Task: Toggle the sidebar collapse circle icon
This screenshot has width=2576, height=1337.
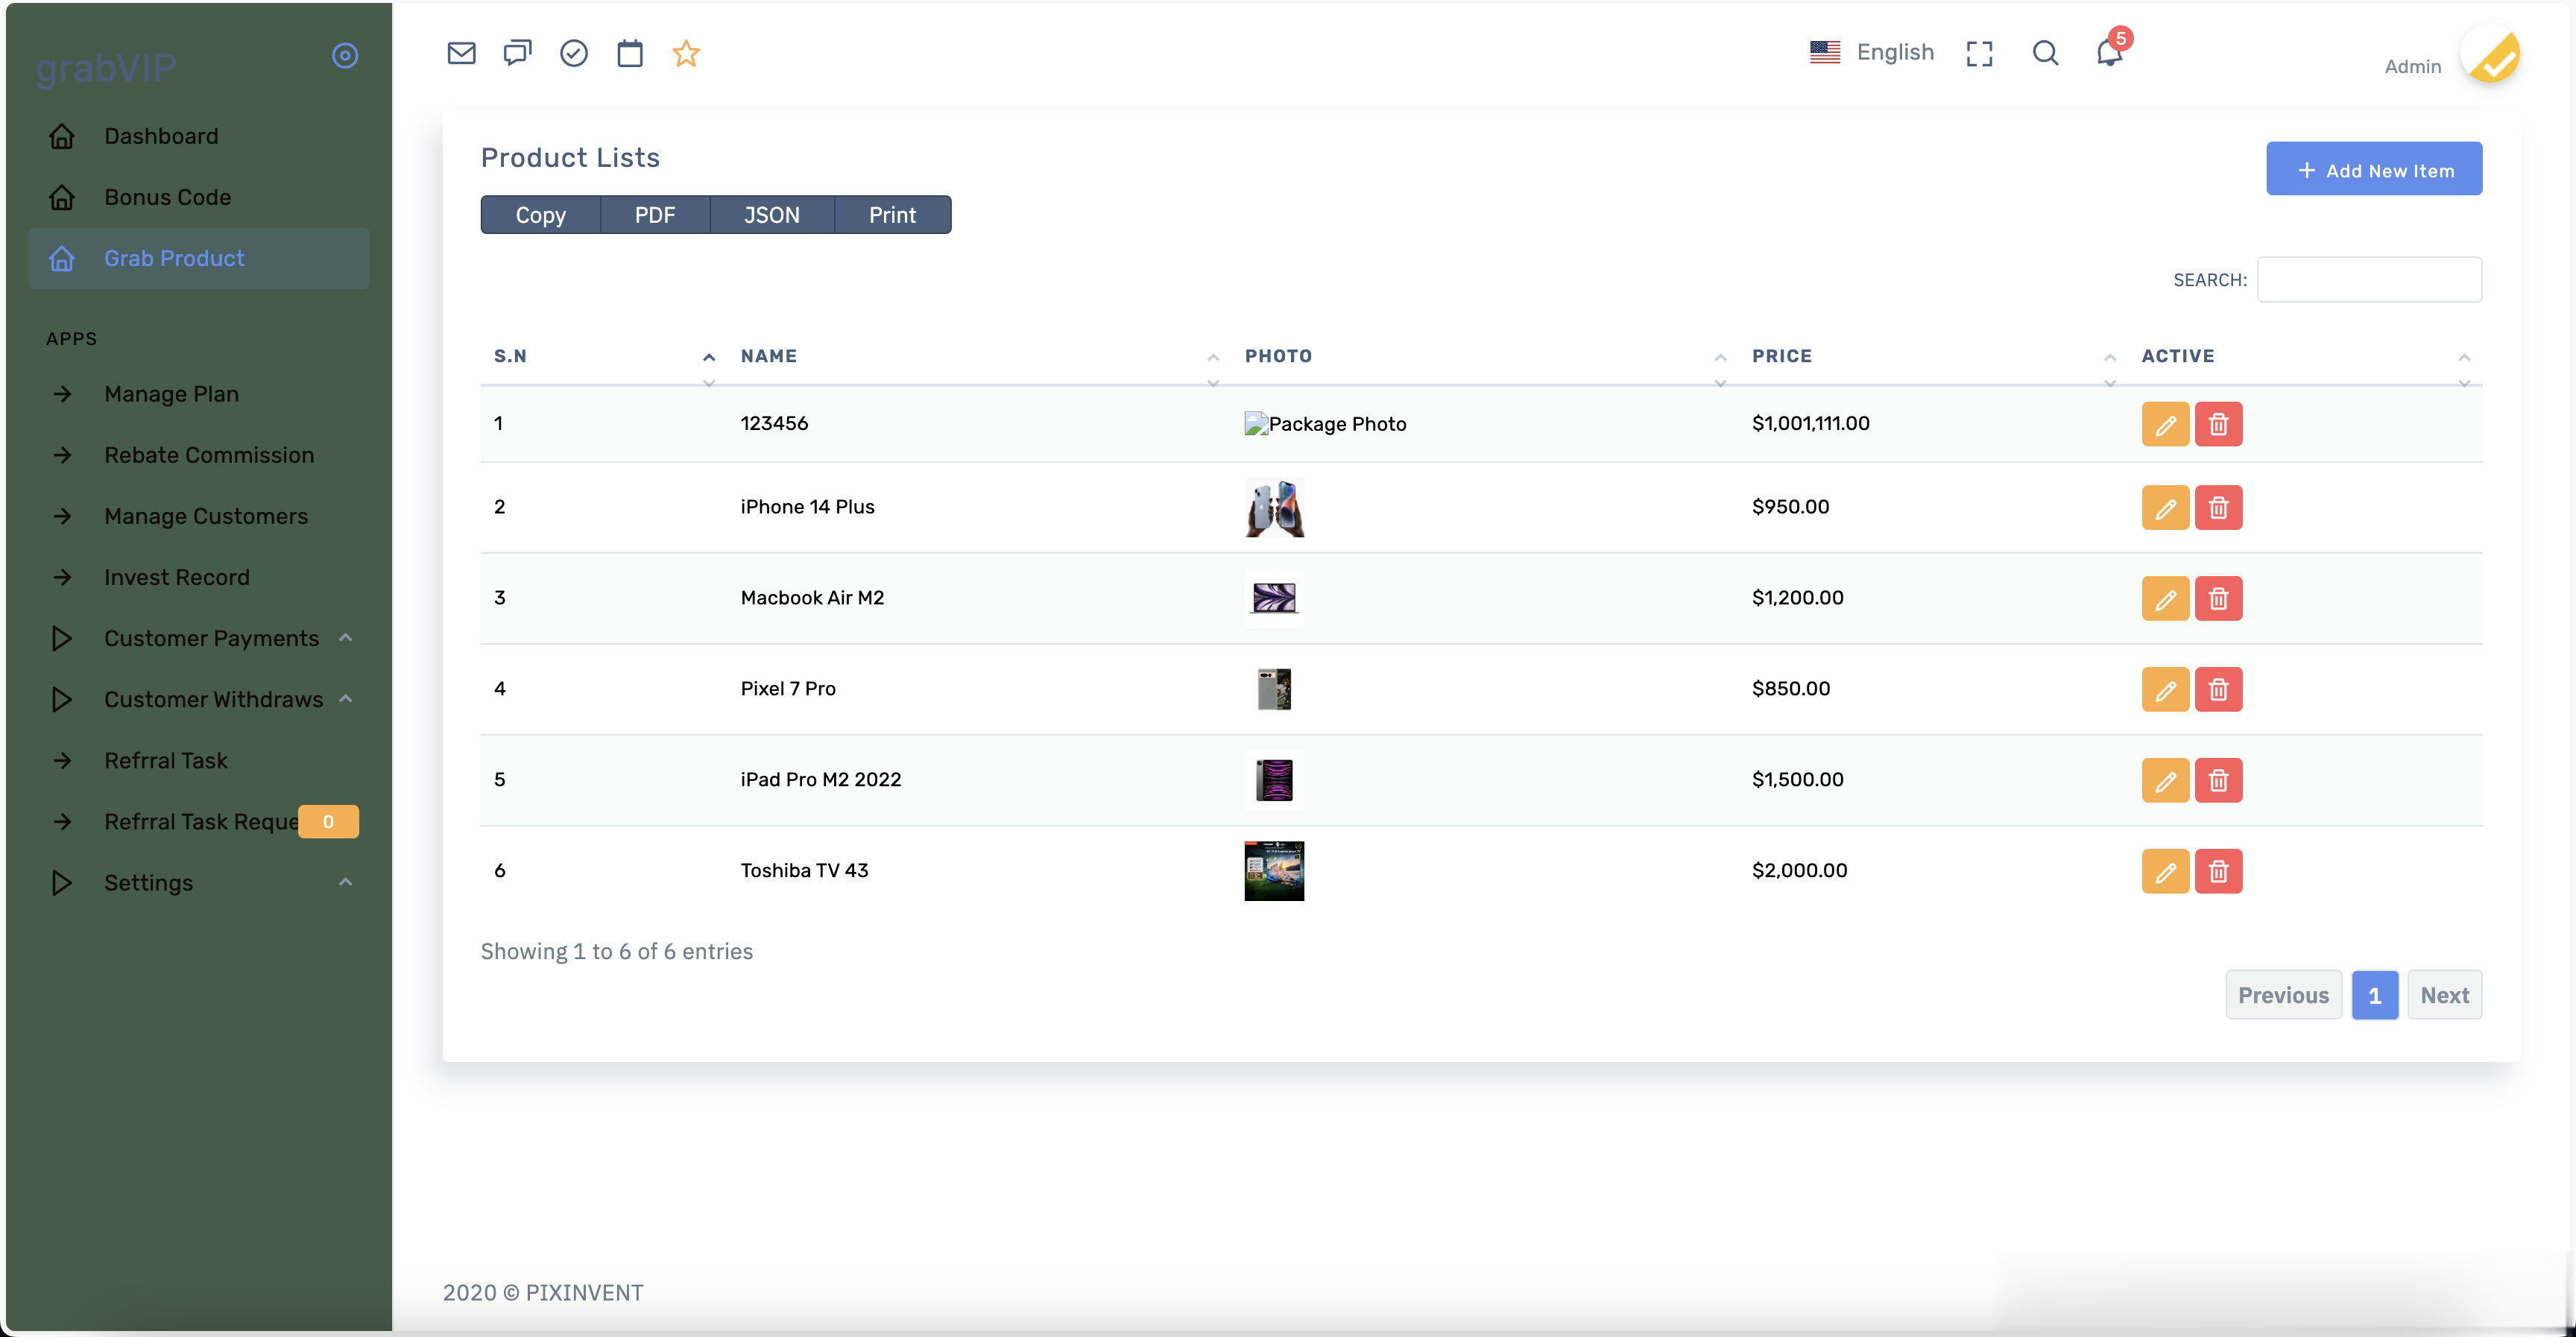Action: [345, 55]
